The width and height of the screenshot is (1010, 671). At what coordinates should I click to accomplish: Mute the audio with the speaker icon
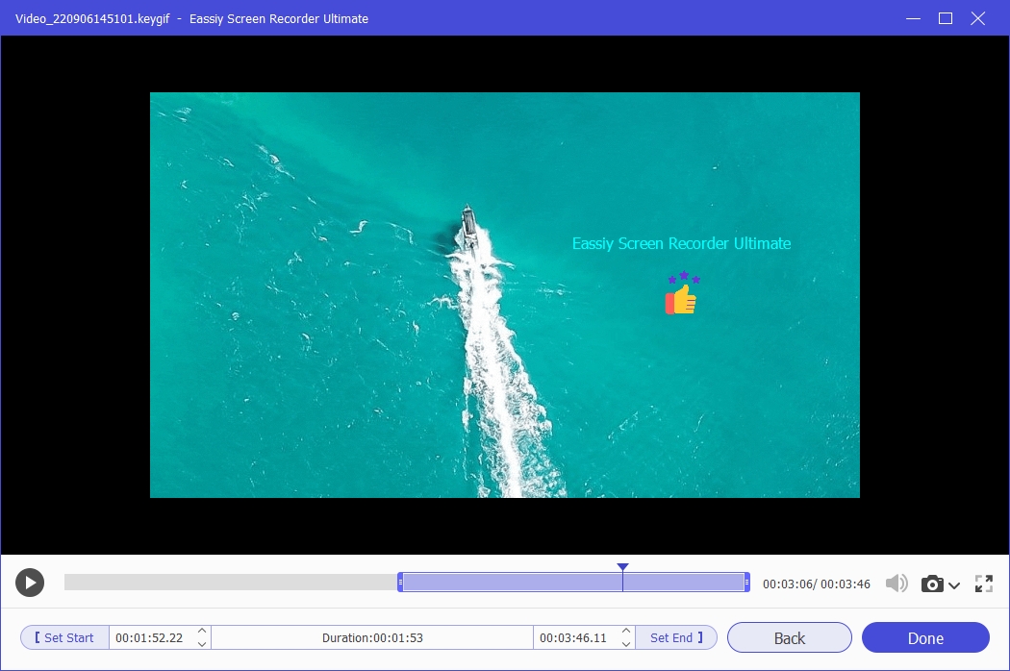coord(896,584)
